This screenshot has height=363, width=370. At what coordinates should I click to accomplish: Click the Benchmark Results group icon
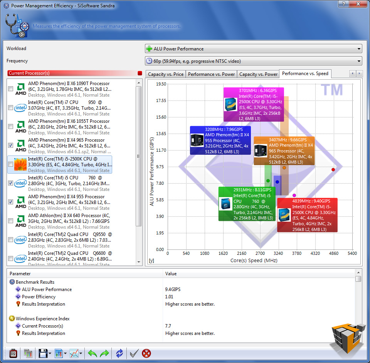point(12,282)
